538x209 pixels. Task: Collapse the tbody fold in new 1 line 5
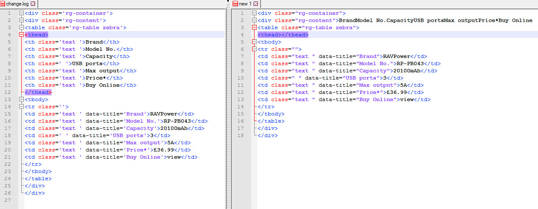(254, 42)
